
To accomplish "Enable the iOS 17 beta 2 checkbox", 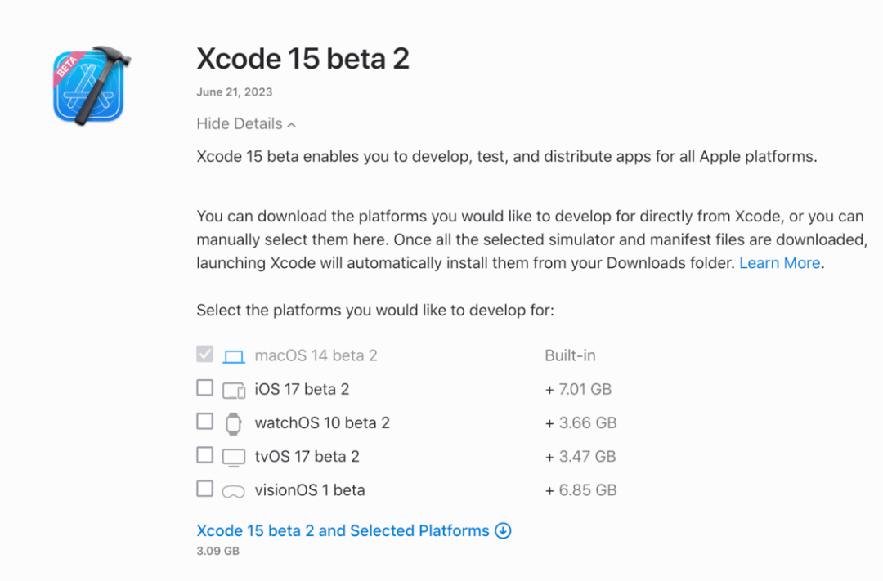I will [x=204, y=388].
